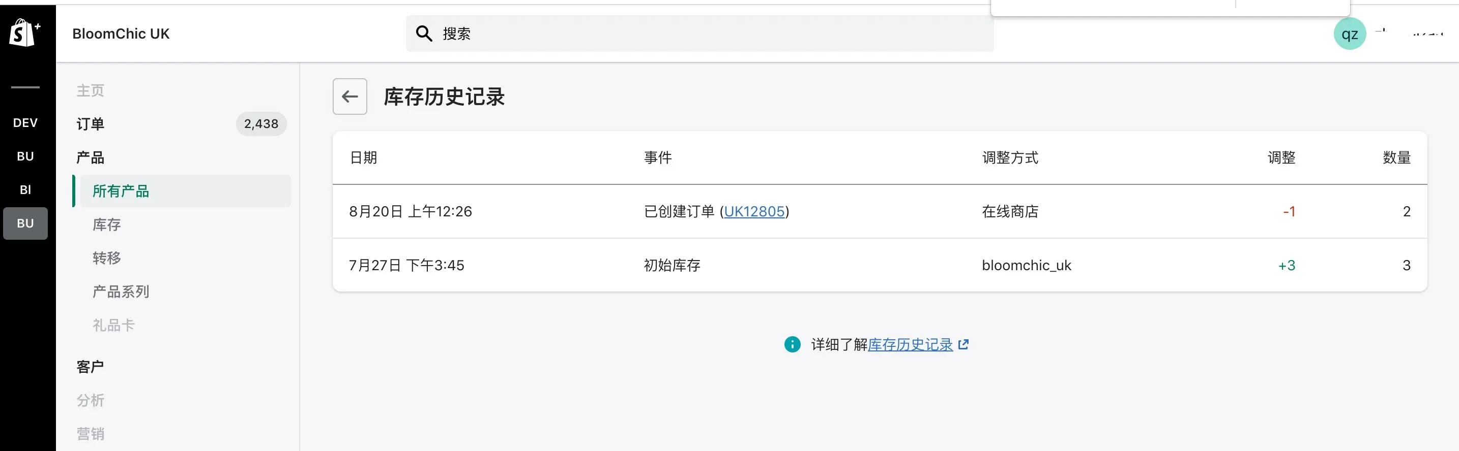
Task: Open the order link UK12805
Action: 754,211
